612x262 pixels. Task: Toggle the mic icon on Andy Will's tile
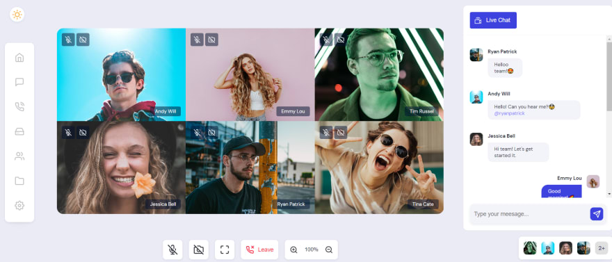(68, 40)
